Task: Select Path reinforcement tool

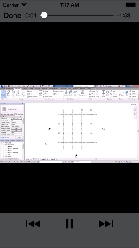Action: 45,94
